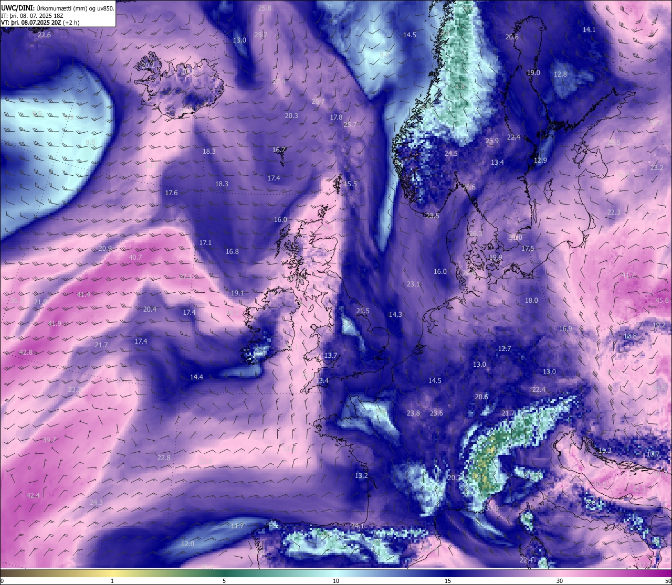672x585 pixels.
Task: Click the 41.4 map value
Action: (x=83, y=295)
